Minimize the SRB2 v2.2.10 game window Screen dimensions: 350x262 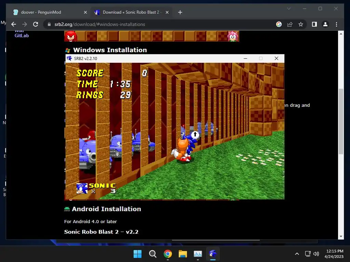coord(245,58)
